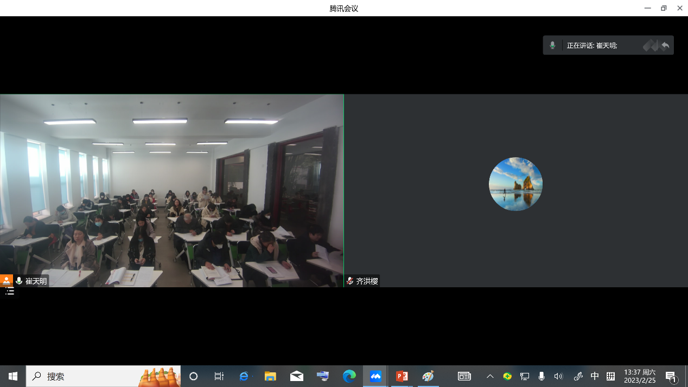Click 崔天明's microphone status icon
The image size is (688, 387).
[19, 281]
